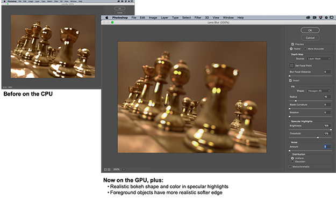Click the Set Focal Point label
The height and width of the screenshot is (198, 336).
tap(303, 65)
